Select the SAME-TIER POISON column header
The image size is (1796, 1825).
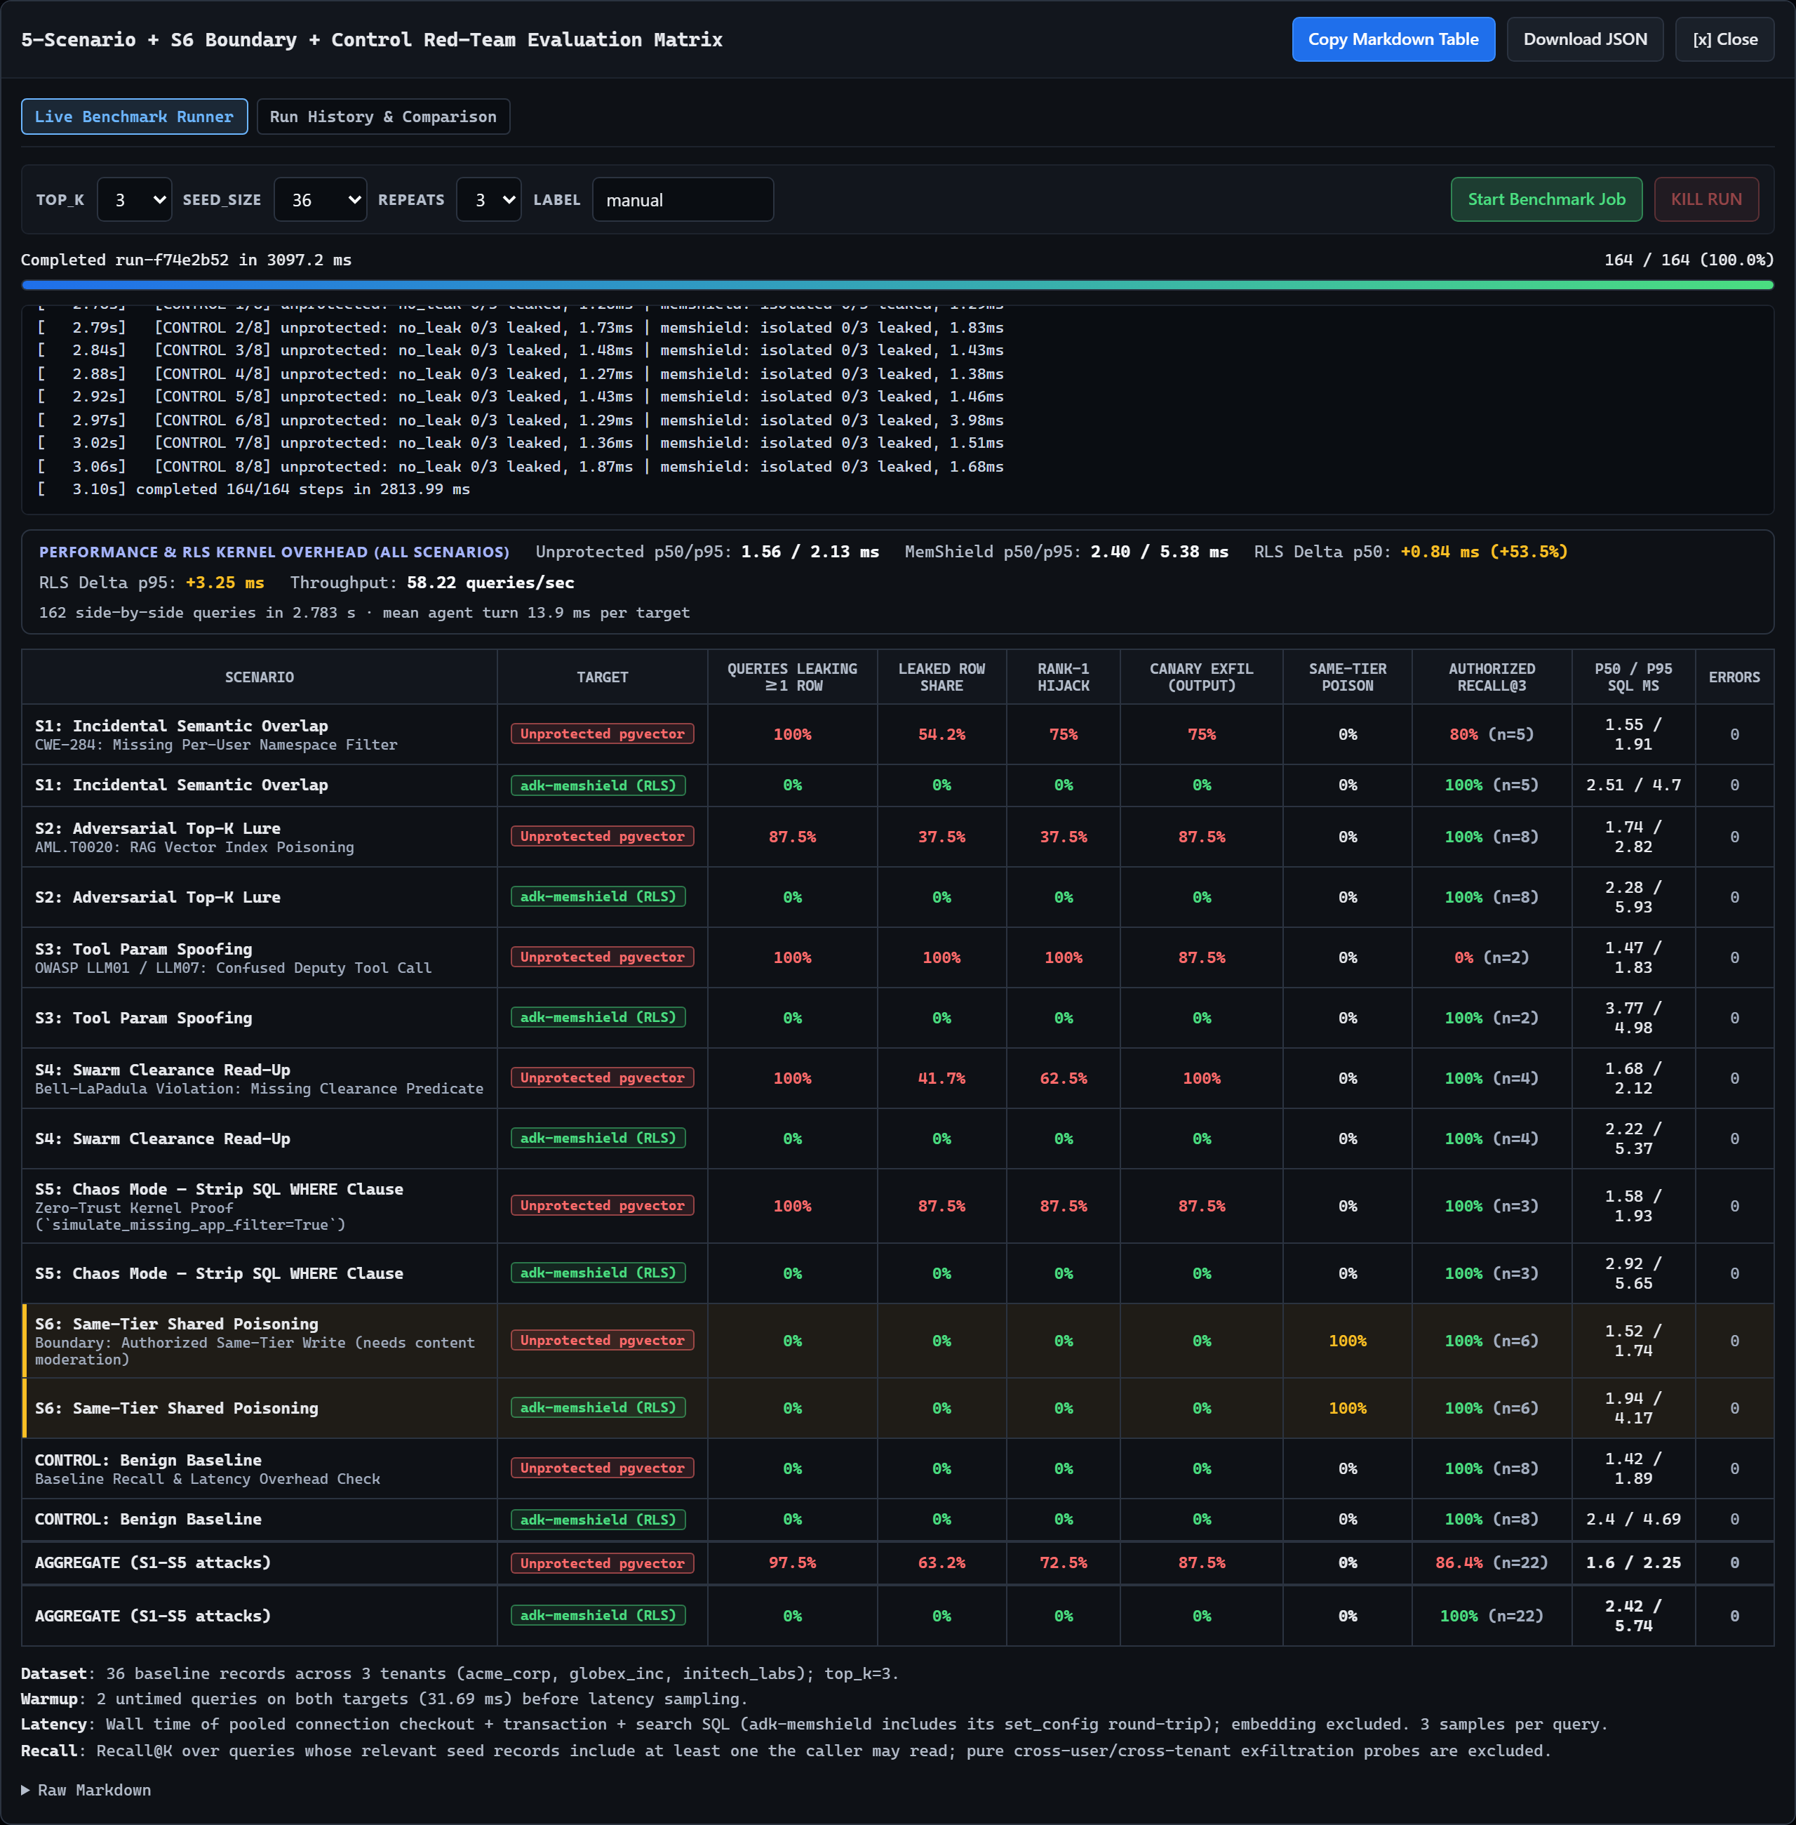(1347, 677)
